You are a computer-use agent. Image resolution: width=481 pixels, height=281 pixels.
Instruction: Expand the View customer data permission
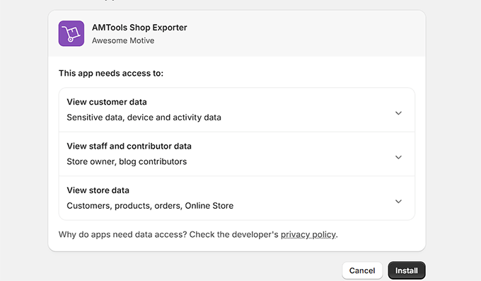coord(398,113)
